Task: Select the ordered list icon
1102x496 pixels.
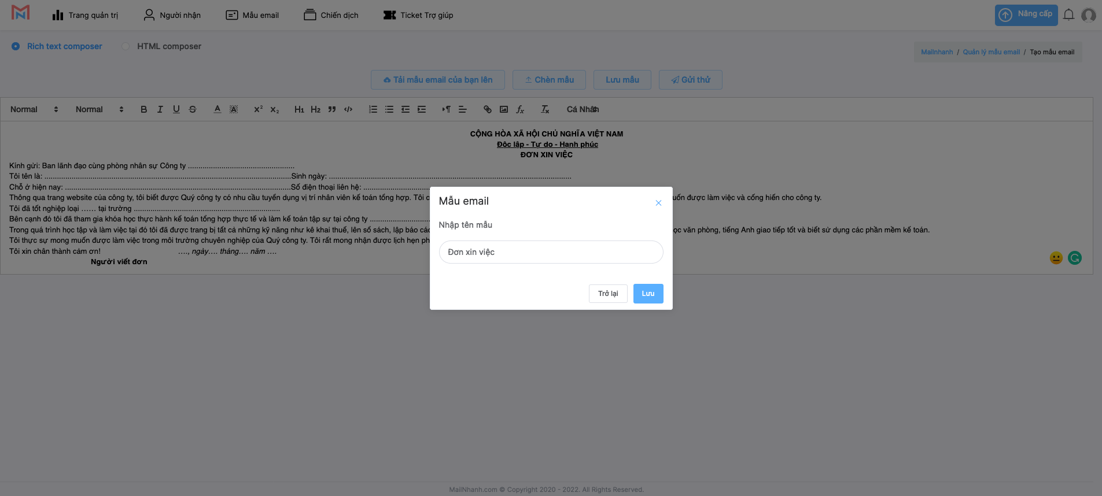Action: pyautogui.click(x=373, y=109)
